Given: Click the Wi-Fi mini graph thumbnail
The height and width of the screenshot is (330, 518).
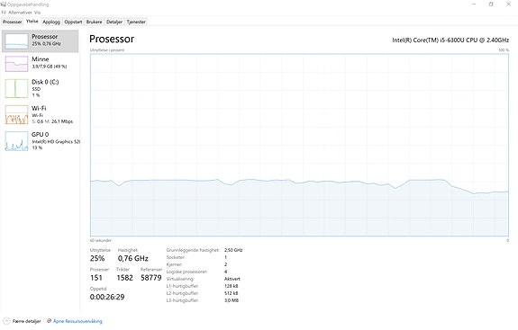Looking at the screenshot, I should [x=16, y=115].
